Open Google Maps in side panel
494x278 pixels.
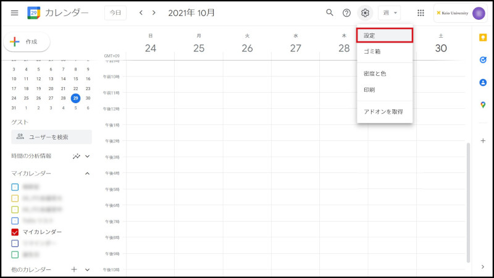483,104
